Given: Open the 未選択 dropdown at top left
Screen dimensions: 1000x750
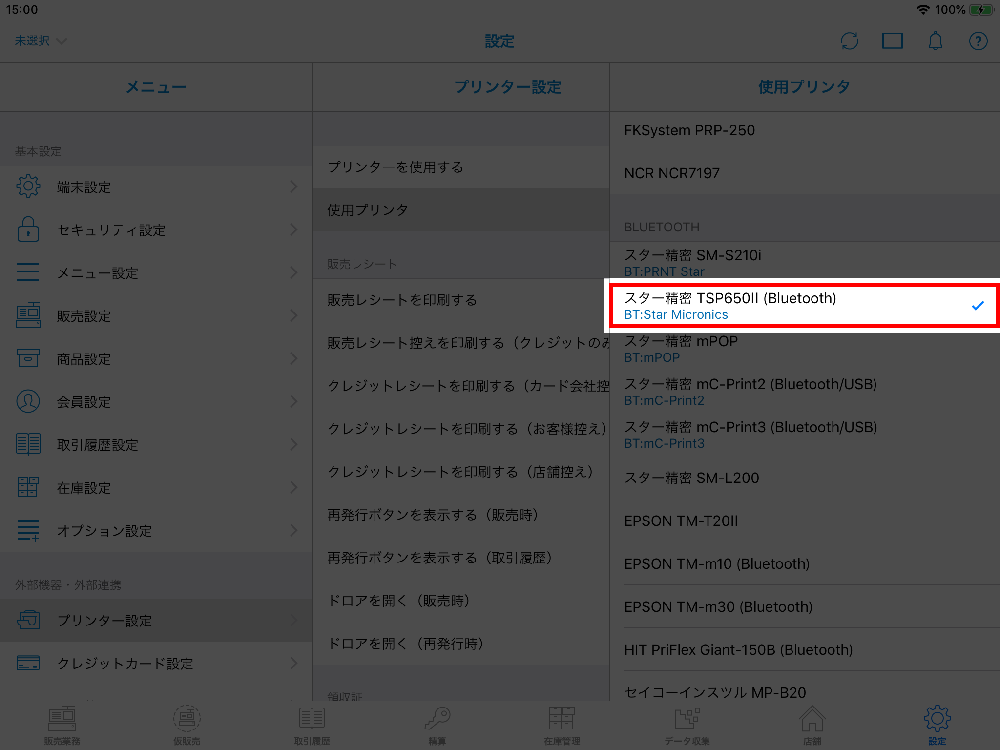Looking at the screenshot, I should coord(40,41).
